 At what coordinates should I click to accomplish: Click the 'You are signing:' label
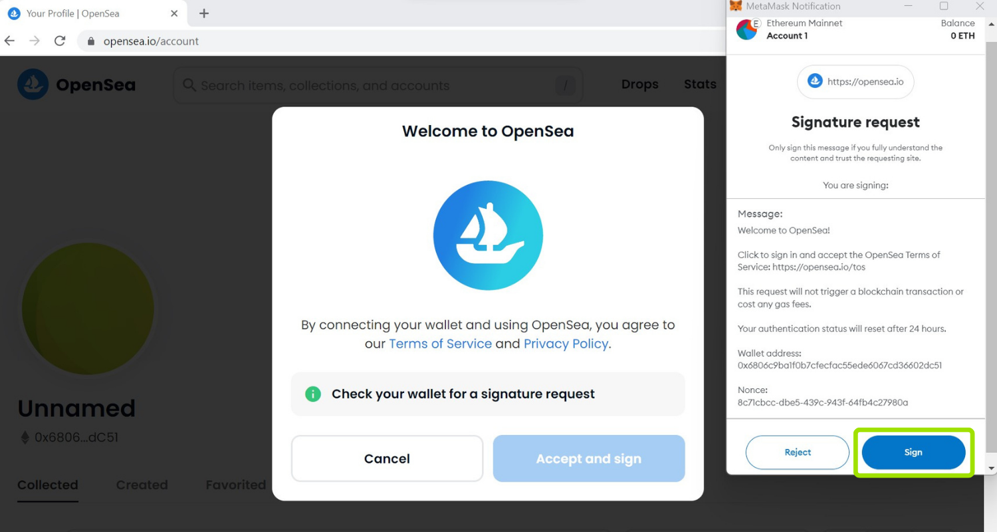pos(855,186)
